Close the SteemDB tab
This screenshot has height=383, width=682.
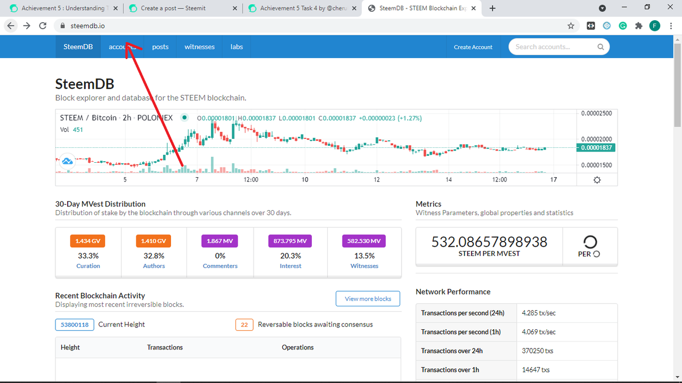pos(474,8)
